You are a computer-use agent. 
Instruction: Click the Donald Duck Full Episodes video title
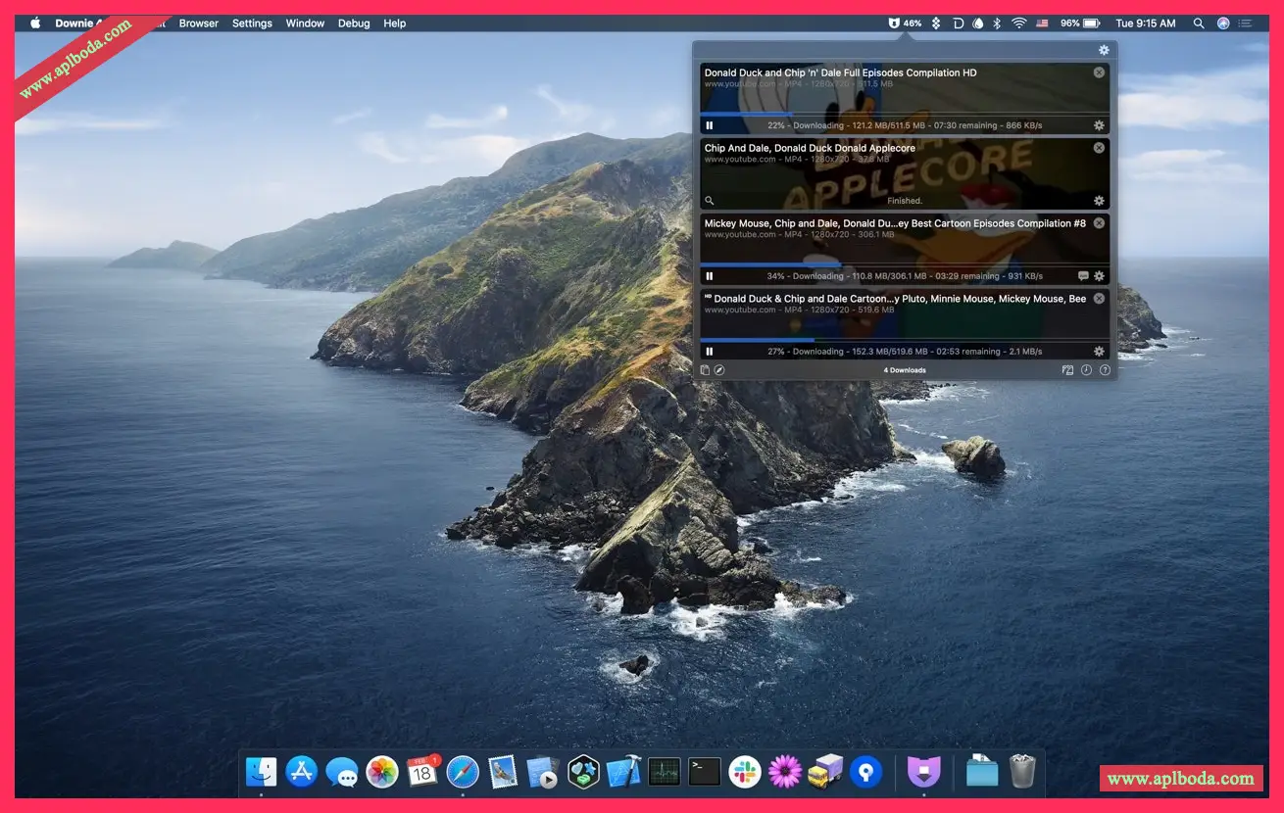point(840,72)
